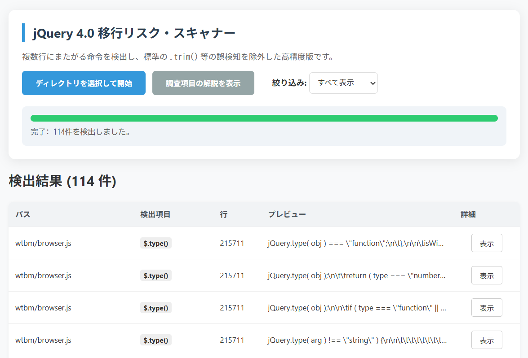Click the 検出結果 (114 件) heading

point(62,181)
